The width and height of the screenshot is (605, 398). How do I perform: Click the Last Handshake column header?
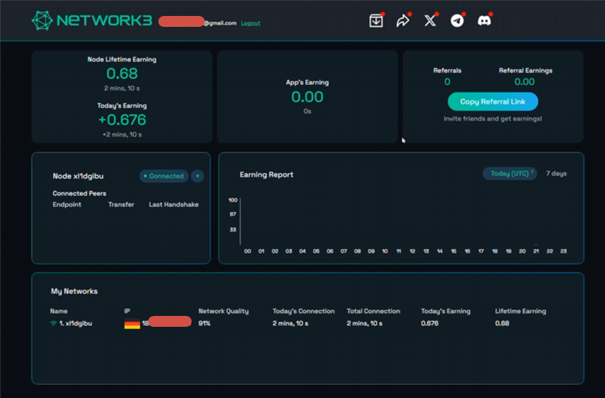(174, 204)
